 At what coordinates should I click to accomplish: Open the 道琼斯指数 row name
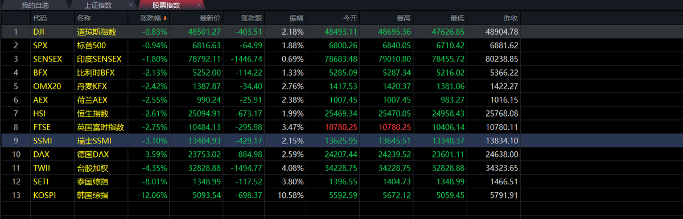click(x=97, y=32)
